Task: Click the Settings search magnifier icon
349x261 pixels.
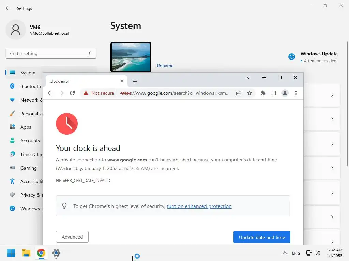Action: point(90,53)
